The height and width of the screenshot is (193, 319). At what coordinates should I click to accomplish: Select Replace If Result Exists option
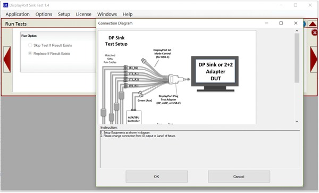tap(49, 54)
